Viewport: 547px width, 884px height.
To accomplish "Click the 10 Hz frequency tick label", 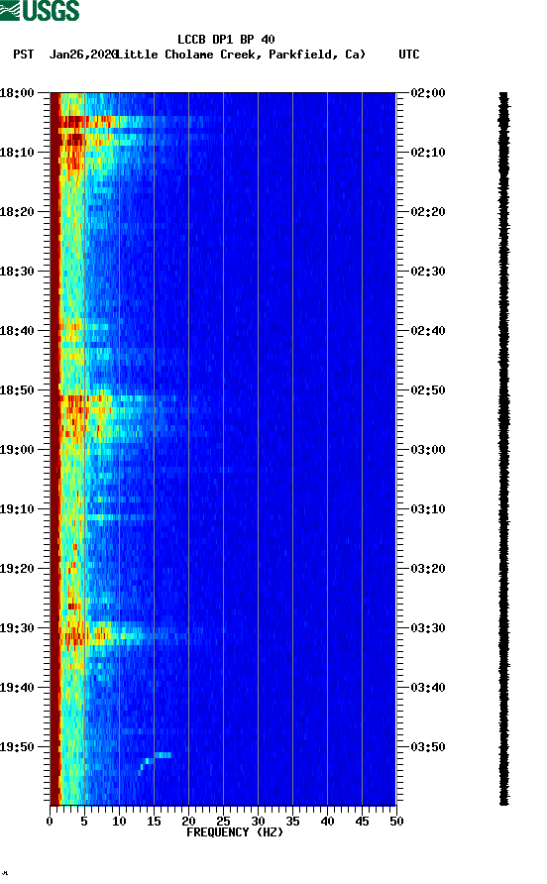I will [119, 822].
